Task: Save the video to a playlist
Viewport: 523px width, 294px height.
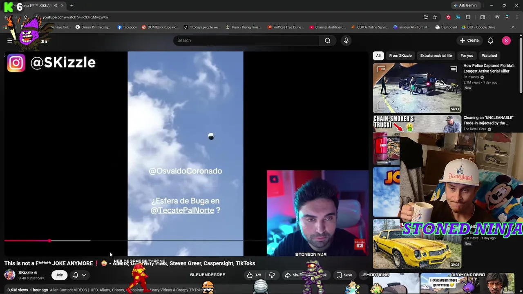Action: [344, 275]
